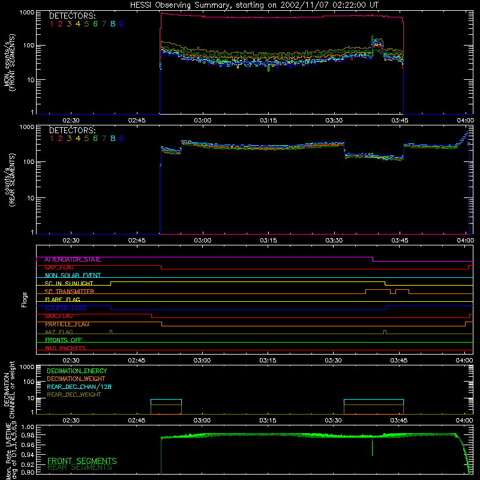Screen dimensions: 480x480
Task: Click the 1.00 tick on livetime axis
Action: point(28,427)
